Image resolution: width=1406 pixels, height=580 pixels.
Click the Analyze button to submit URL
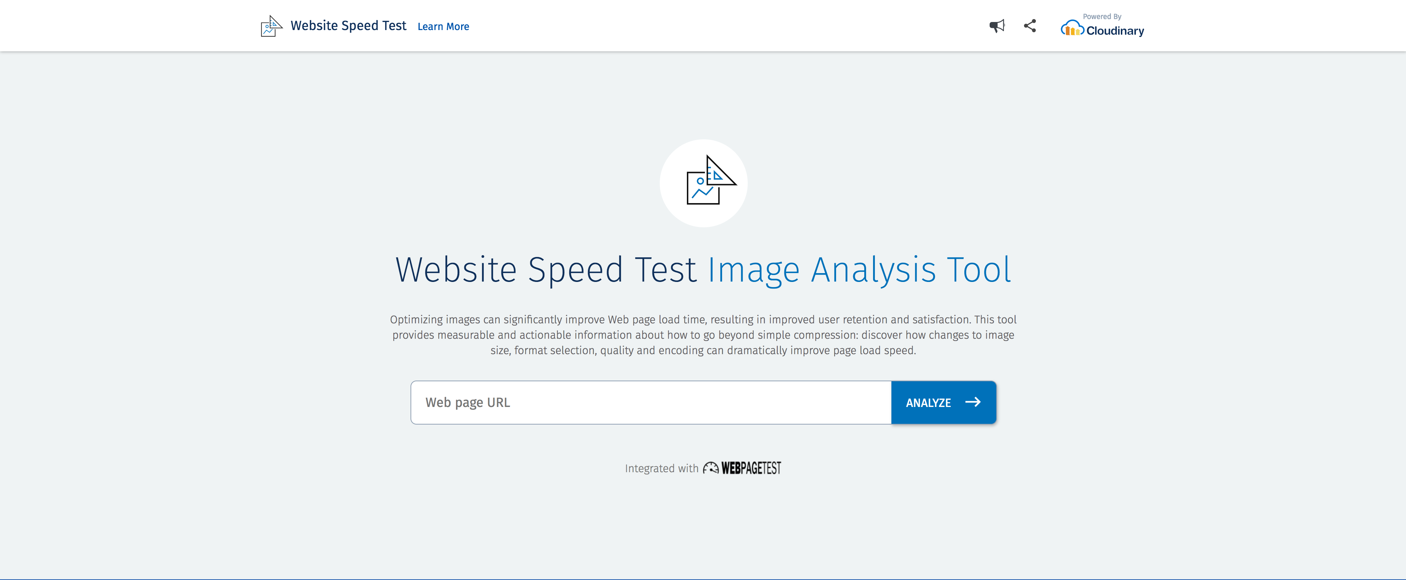click(943, 401)
